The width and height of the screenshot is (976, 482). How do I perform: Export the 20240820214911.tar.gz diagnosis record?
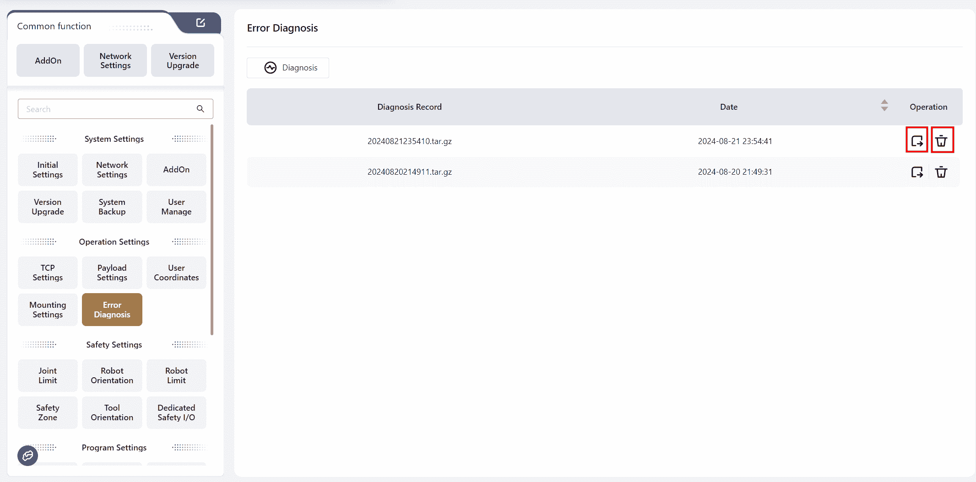pos(916,172)
